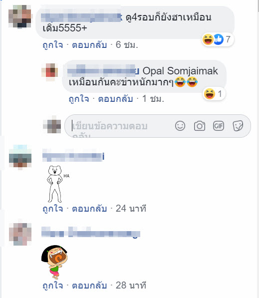
Task: Attach a photo using camera icon
Action: pyautogui.click(x=199, y=126)
